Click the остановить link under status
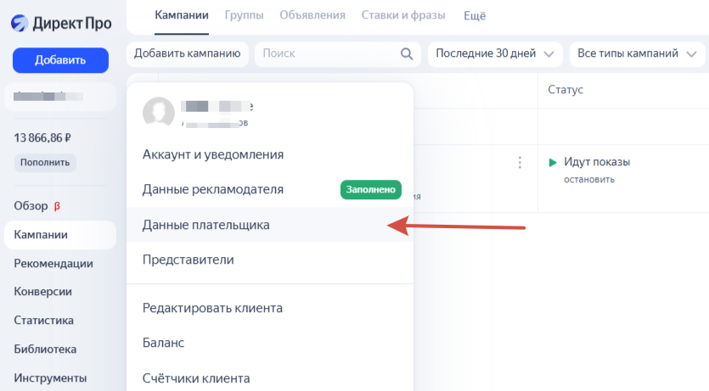 (589, 179)
